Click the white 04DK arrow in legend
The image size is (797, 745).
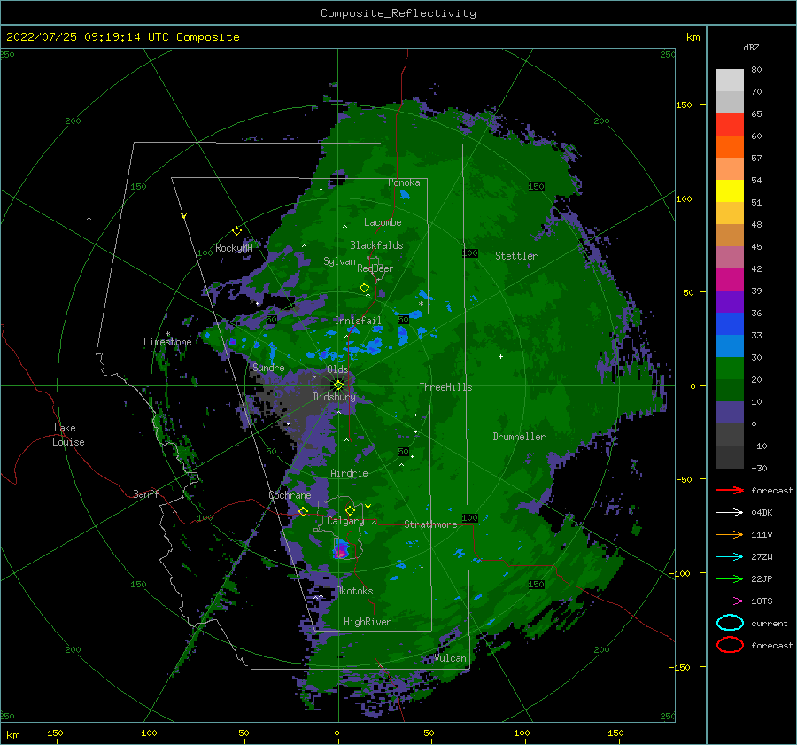pyautogui.click(x=730, y=512)
